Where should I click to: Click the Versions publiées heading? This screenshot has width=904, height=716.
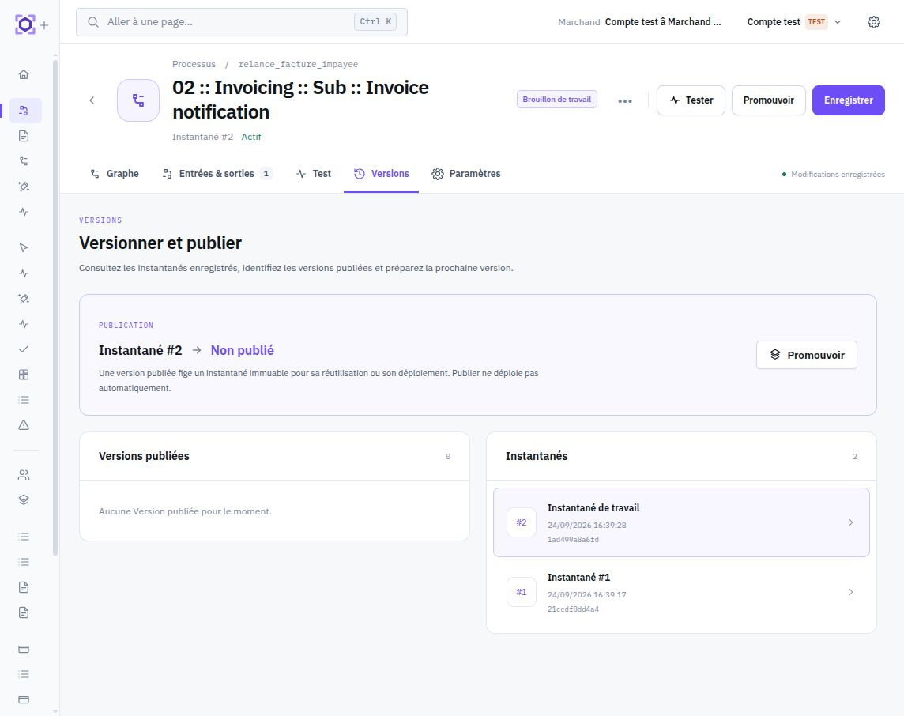point(144,456)
